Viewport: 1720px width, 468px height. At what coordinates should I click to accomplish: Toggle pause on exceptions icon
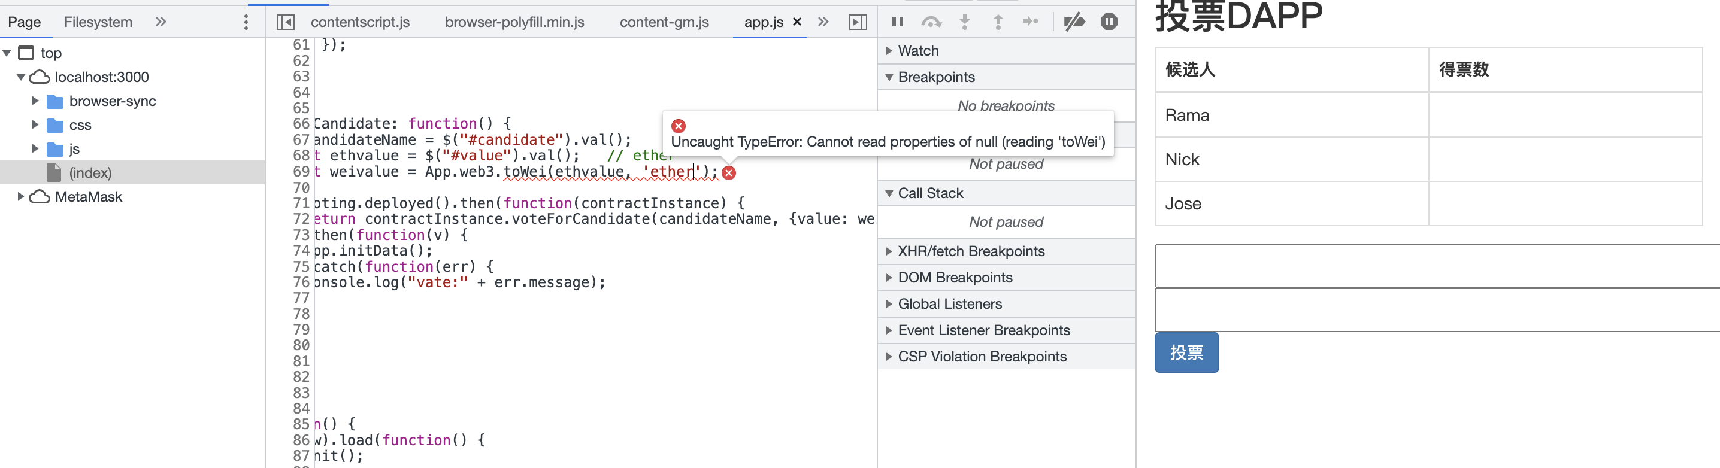click(x=1109, y=22)
